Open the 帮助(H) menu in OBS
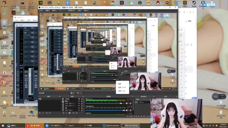The width and height of the screenshot is (228, 128). (x=86, y=11)
